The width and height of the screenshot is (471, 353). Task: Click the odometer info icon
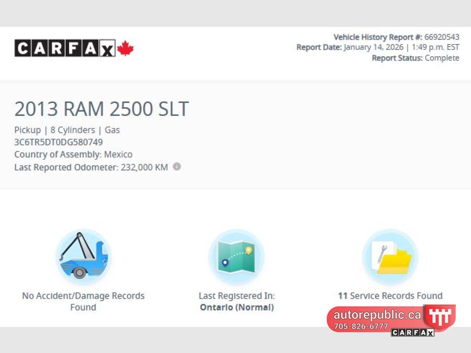point(177,167)
